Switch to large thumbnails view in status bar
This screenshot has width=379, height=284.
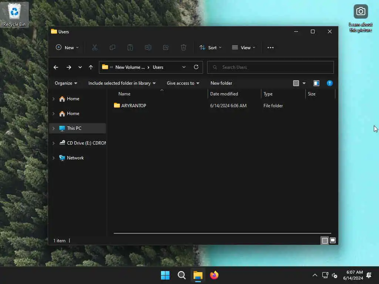(333, 240)
